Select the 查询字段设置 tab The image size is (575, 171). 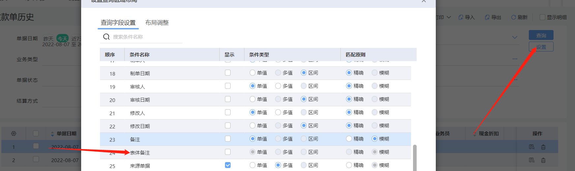(118, 23)
